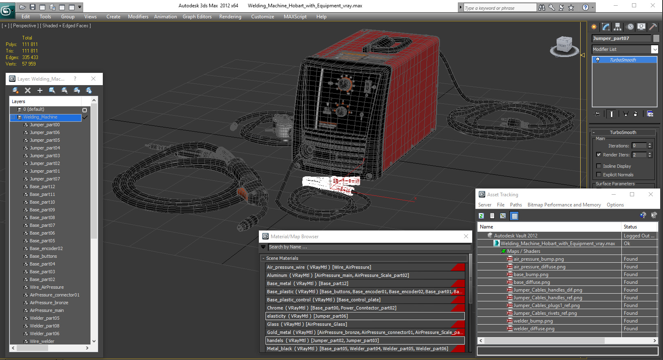This screenshot has height=360, width=663.
Task: Open the Modify command panel tab
Action: click(606, 27)
